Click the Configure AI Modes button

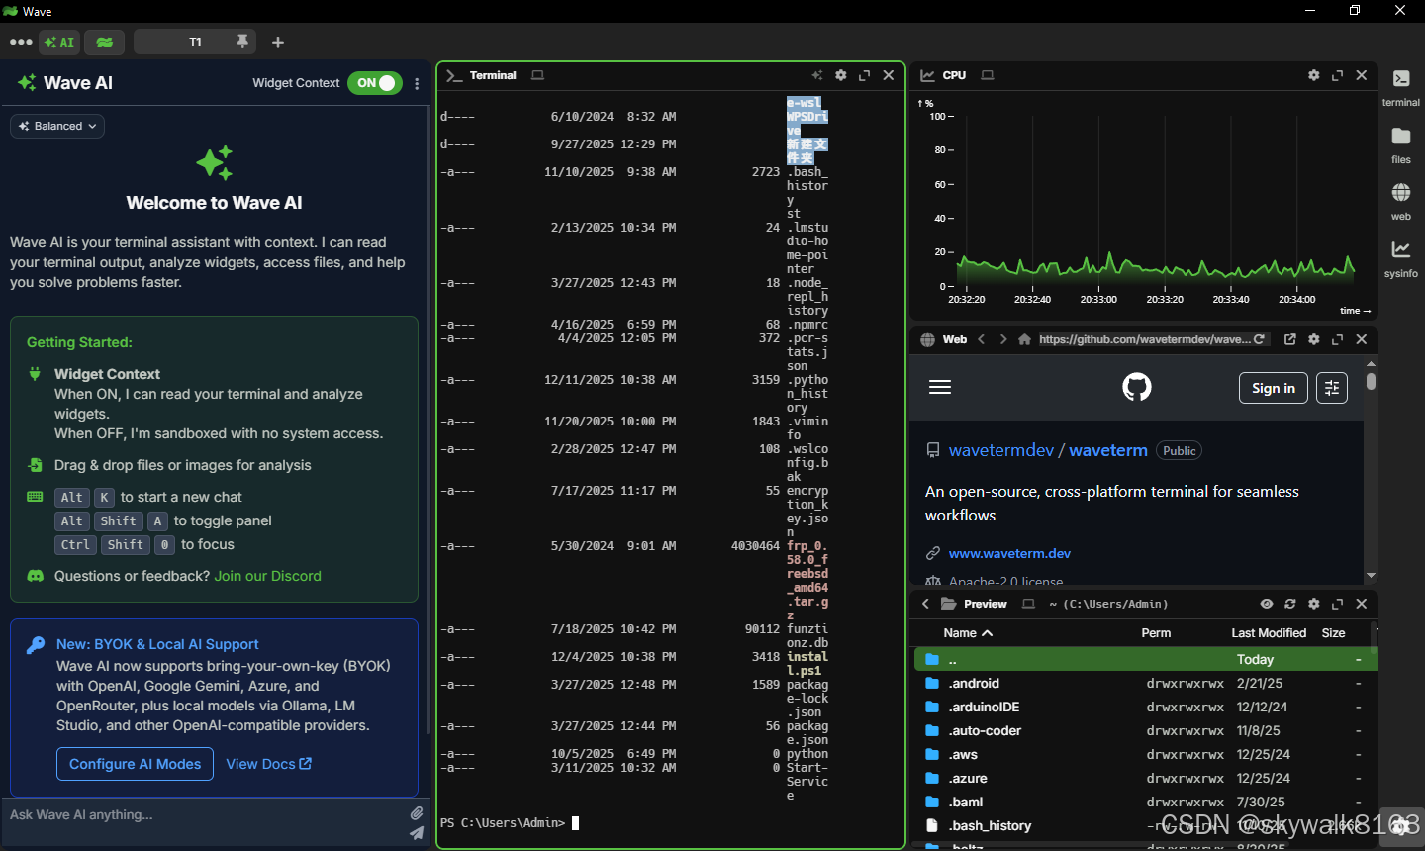pos(135,764)
